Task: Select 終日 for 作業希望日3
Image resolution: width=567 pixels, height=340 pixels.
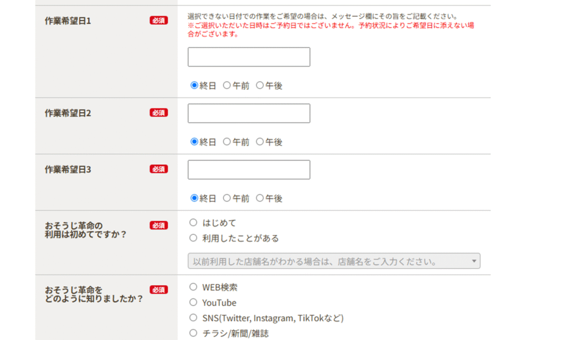Action: coord(194,198)
